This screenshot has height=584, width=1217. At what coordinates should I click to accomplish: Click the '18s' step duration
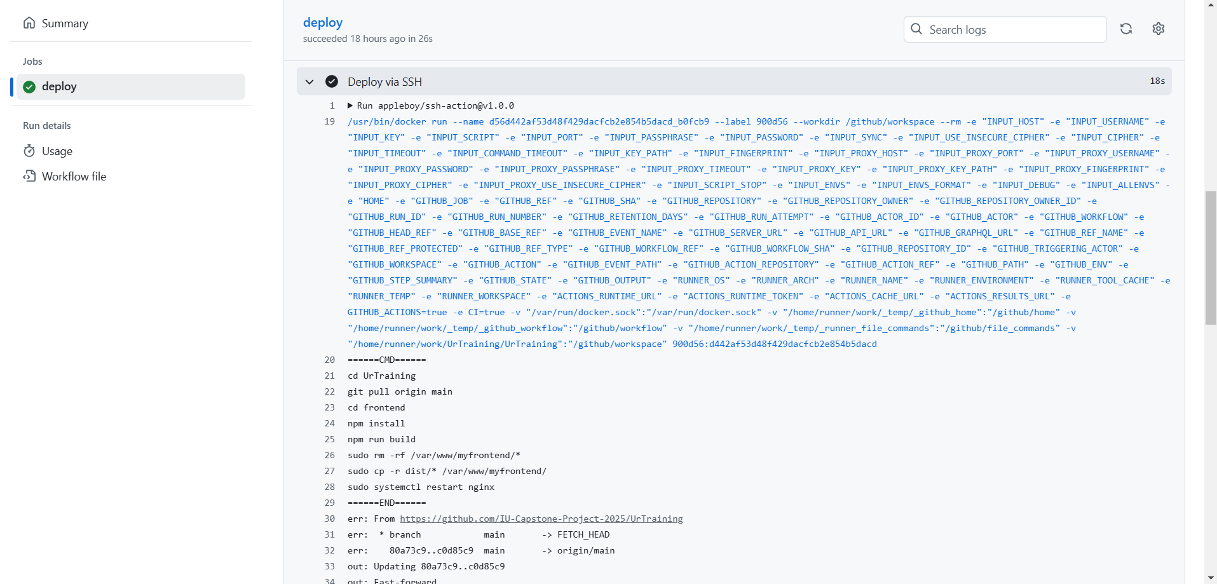pyautogui.click(x=1157, y=81)
